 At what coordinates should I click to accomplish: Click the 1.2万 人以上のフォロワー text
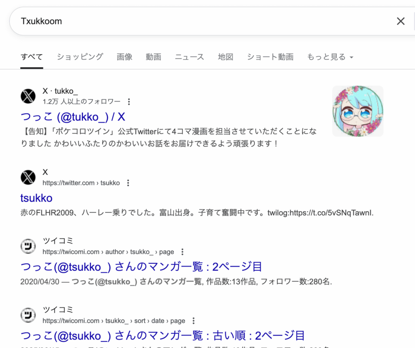tap(81, 102)
